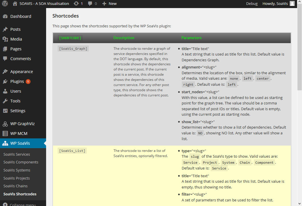Open the updates icon in the admin bar

(76, 3)
